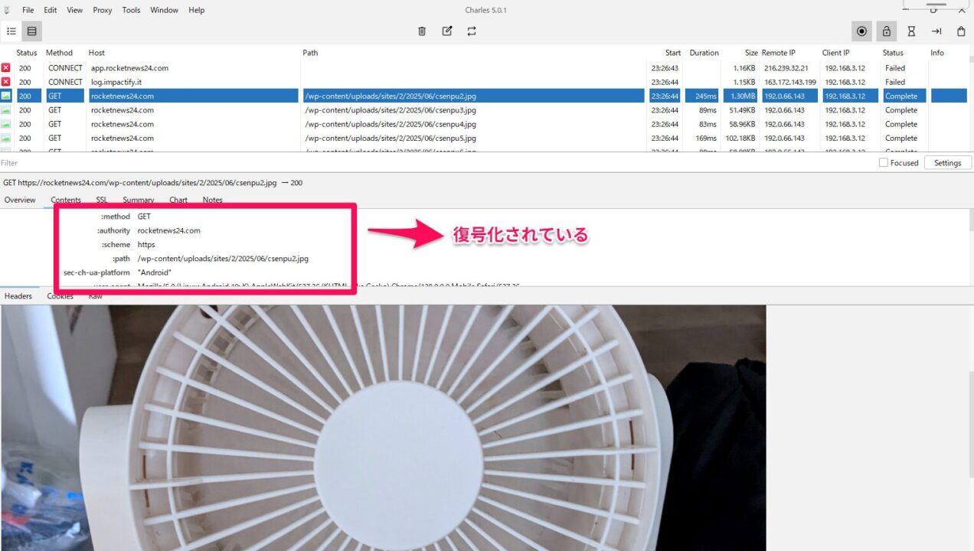Sort by the Size column header
The image size is (974, 551).
(751, 53)
